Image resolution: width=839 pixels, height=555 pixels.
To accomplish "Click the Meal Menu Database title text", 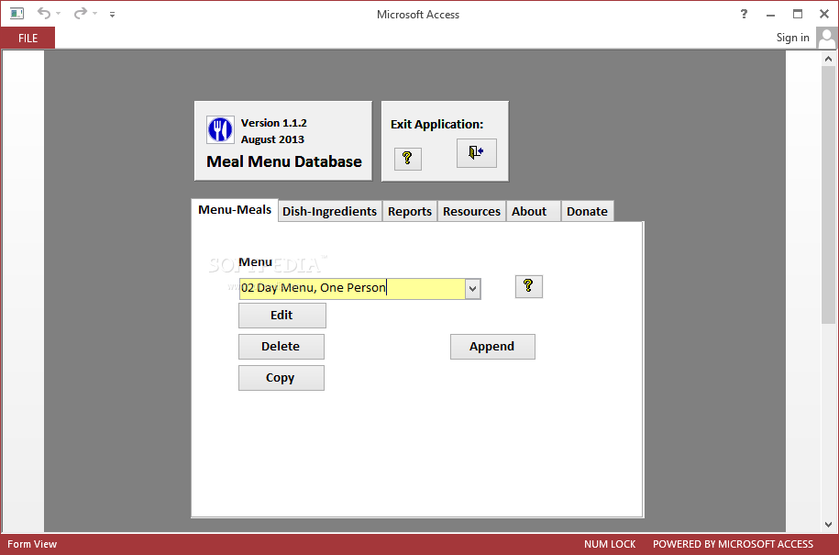I will tap(284, 161).
